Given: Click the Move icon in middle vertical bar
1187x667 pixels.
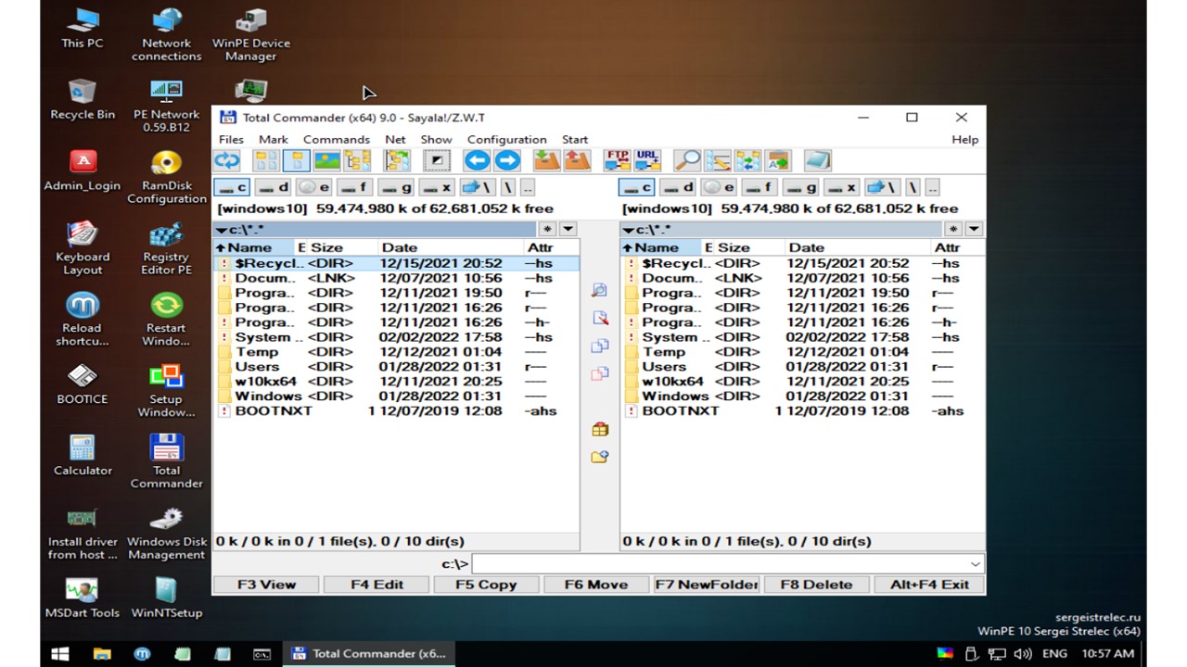Looking at the screenshot, I should point(600,373).
